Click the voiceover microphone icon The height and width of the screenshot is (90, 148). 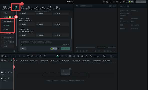(x=74, y=56)
